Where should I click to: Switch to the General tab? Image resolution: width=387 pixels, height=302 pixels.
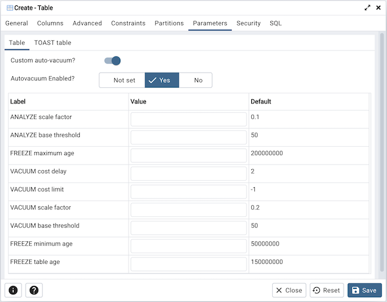[x=17, y=23]
